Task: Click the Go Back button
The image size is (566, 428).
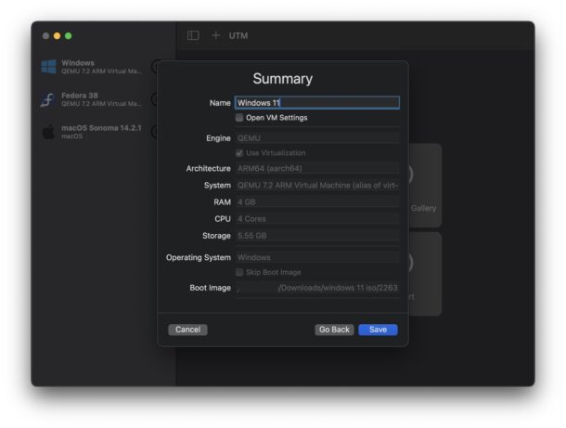Action: coord(334,330)
